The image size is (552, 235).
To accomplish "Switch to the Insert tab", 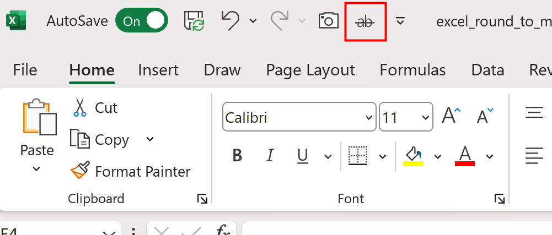I will pyautogui.click(x=158, y=70).
